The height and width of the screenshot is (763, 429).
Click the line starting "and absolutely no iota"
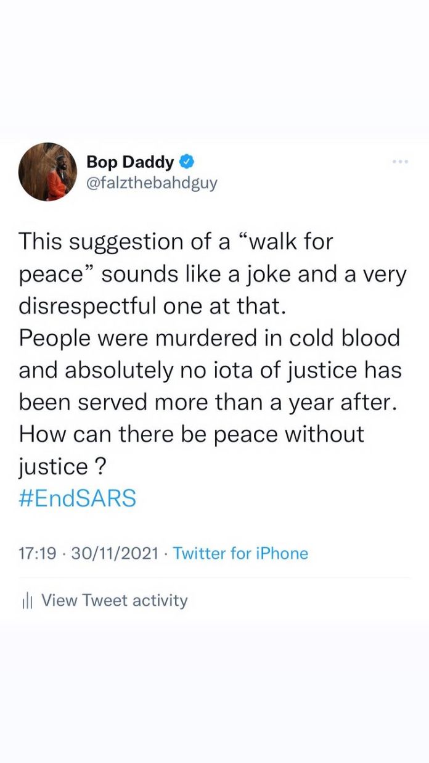pos(210,370)
